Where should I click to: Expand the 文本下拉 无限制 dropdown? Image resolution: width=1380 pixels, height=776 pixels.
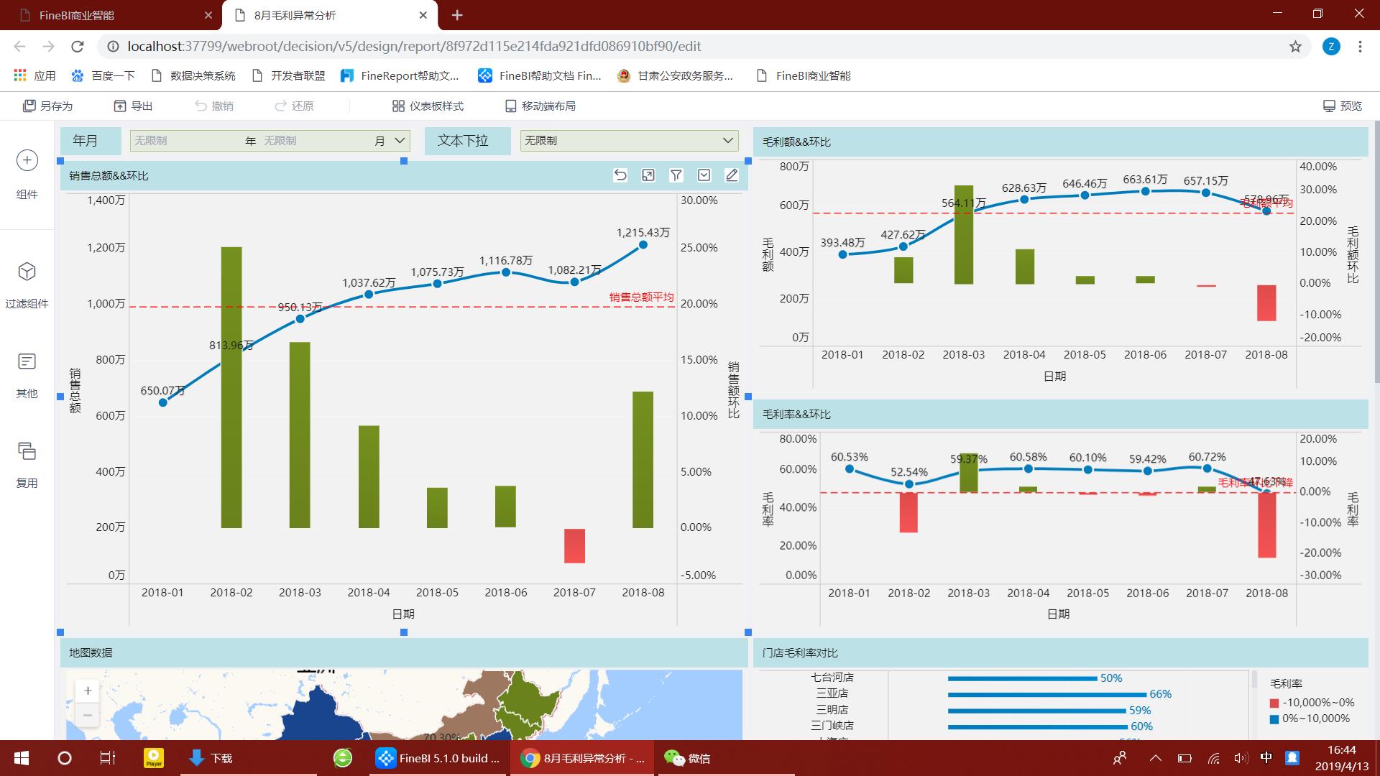click(727, 141)
